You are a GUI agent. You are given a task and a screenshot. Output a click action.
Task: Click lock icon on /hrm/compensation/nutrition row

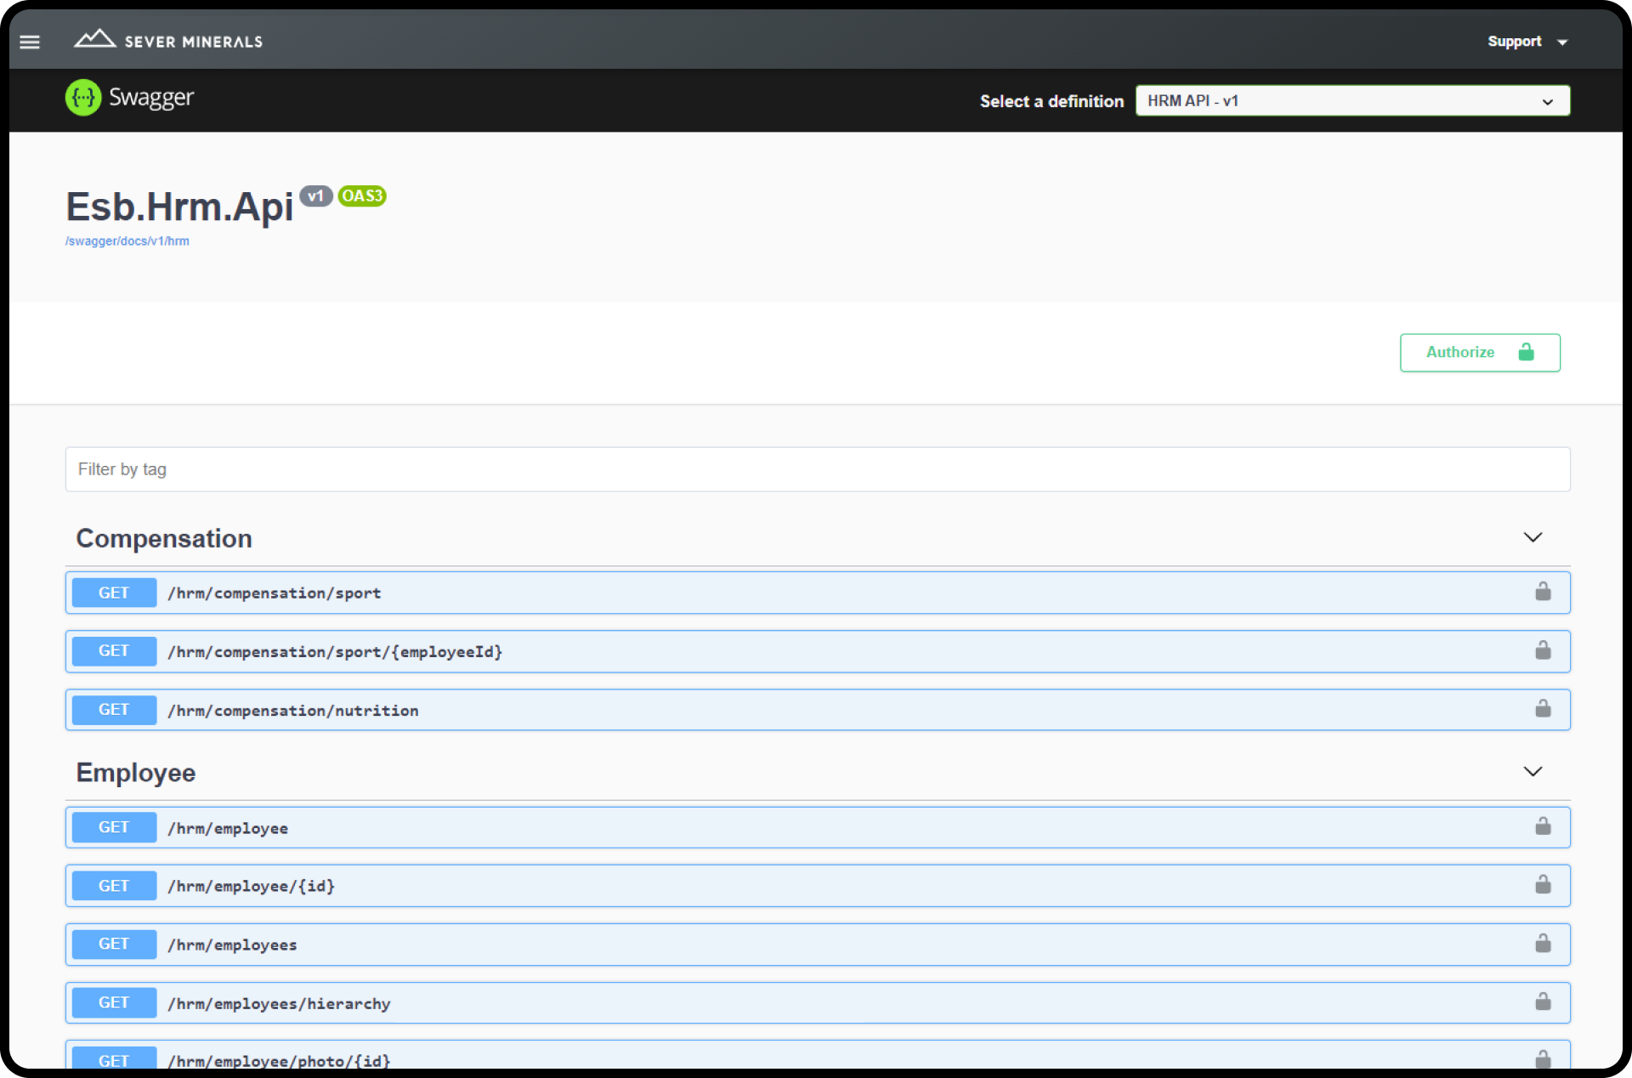[x=1542, y=709]
